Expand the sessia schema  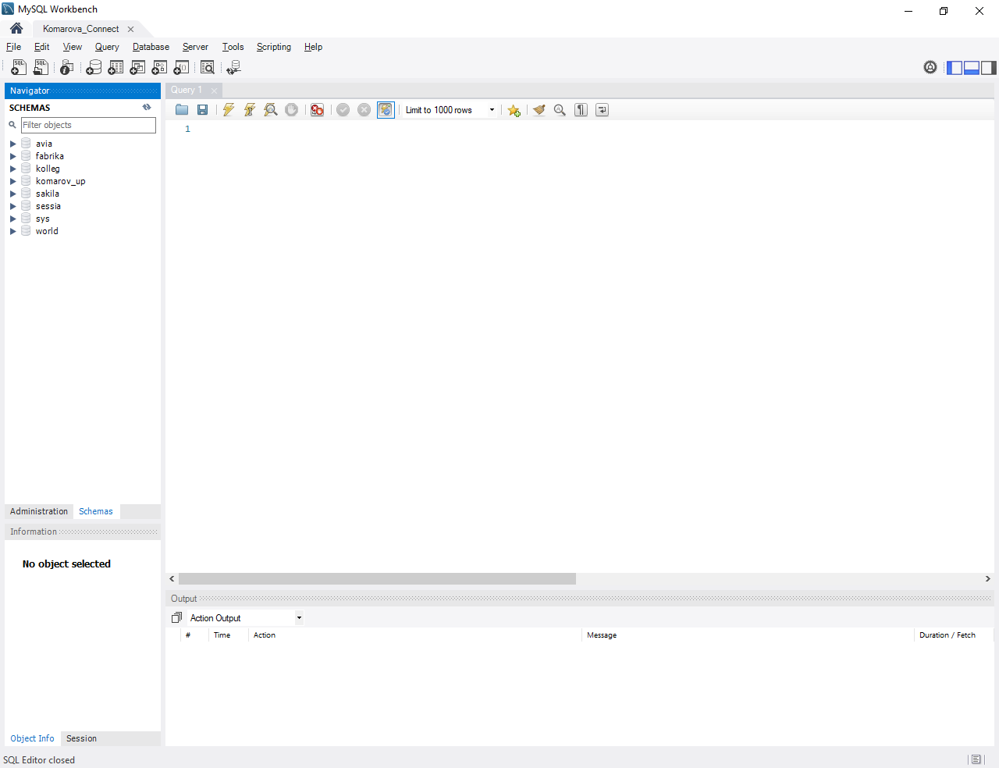coord(12,206)
